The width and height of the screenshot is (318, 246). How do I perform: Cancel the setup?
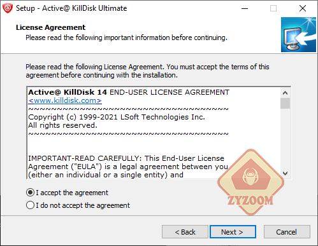point(287,232)
